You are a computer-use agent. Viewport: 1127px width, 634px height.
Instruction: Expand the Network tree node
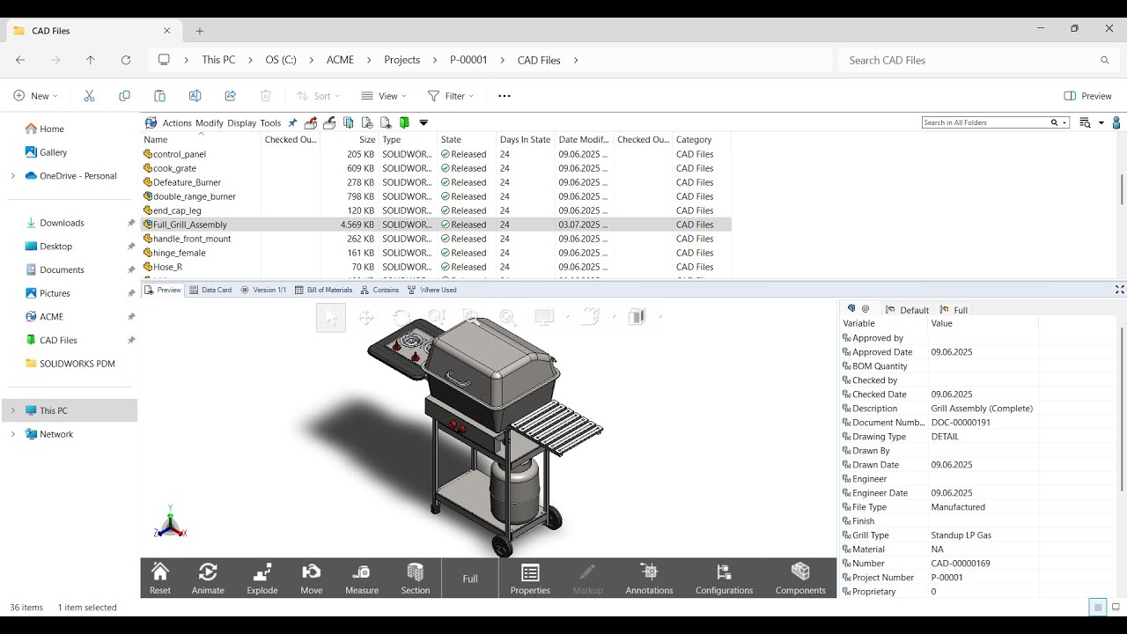(x=12, y=434)
